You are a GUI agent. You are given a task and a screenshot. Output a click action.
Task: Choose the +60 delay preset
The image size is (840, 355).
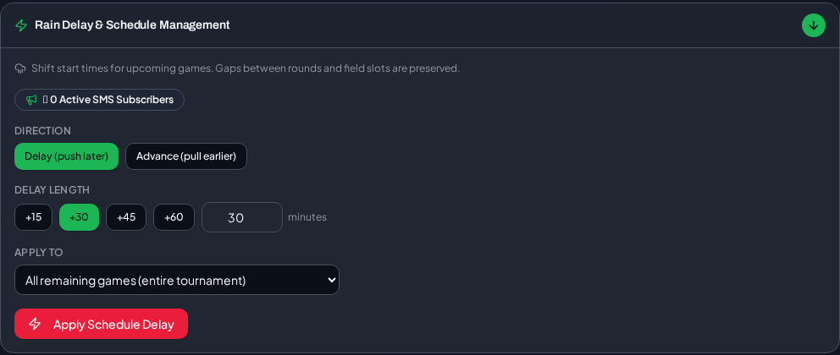pyautogui.click(x=174, y=217)
